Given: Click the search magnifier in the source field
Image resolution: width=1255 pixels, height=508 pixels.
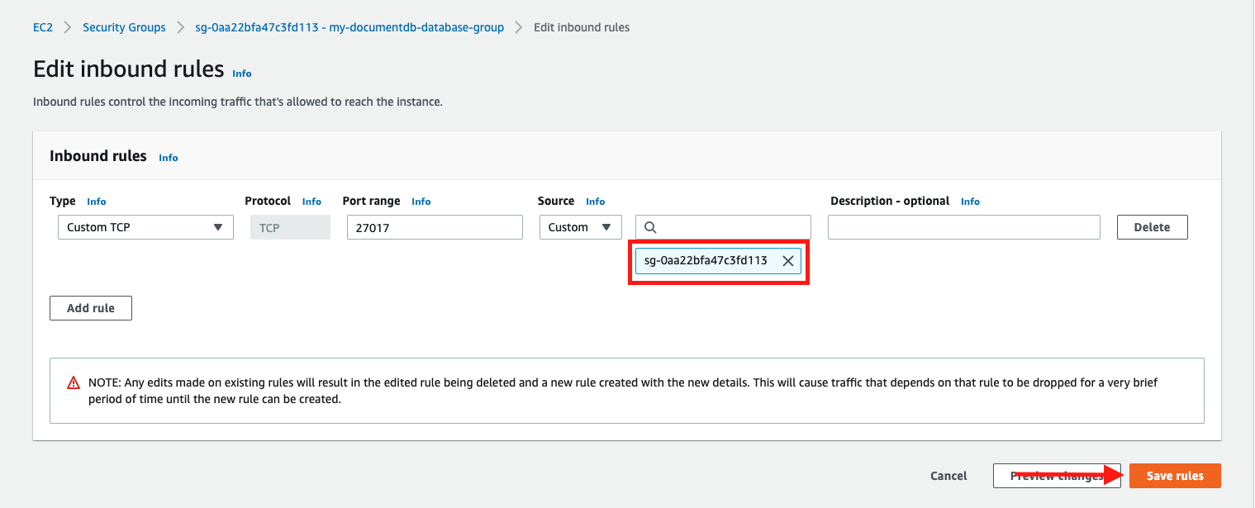Looking at the screenshot, I should (x=649, y=226).
